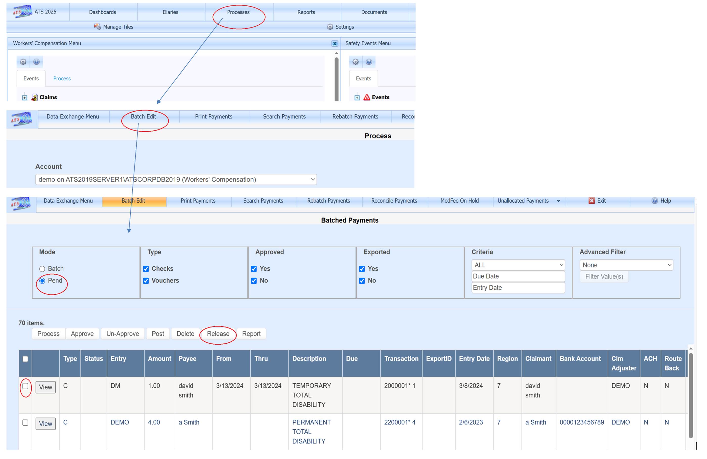Click the Due Date input field
Viewport: 707px width, 459px height.
[518, 276]
